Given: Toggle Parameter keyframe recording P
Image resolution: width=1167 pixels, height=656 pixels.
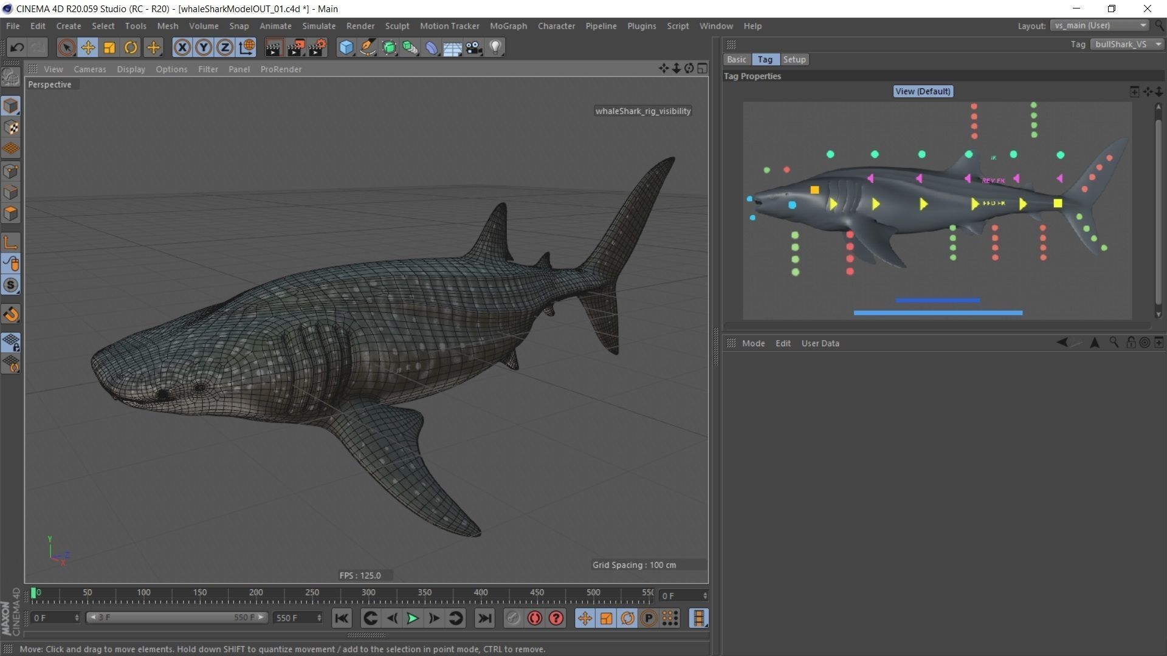Looking at the screenshot, I should point(649,618).
